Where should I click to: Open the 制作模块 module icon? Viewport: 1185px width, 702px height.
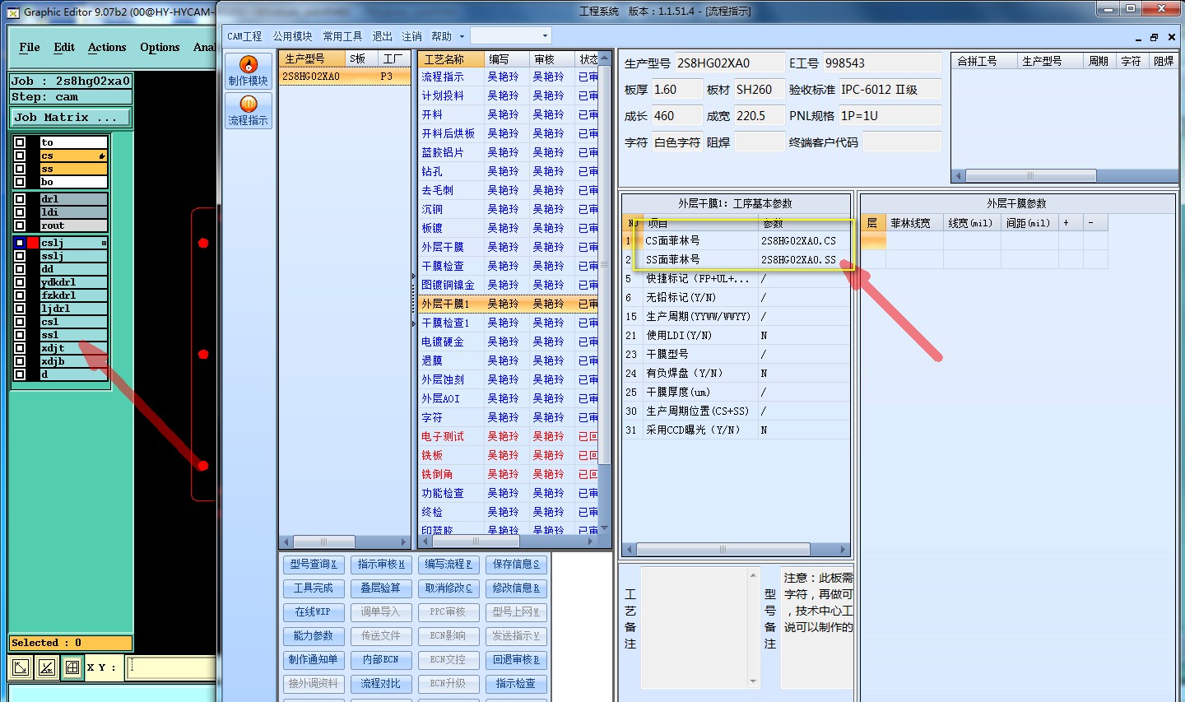click(248, 70)
